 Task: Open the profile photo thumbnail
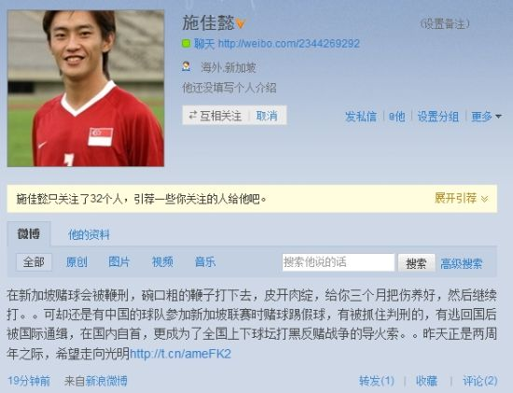tap(86, 89)
